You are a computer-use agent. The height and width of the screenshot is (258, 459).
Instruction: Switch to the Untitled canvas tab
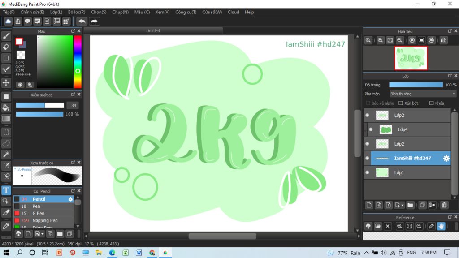tap(153, 31)
